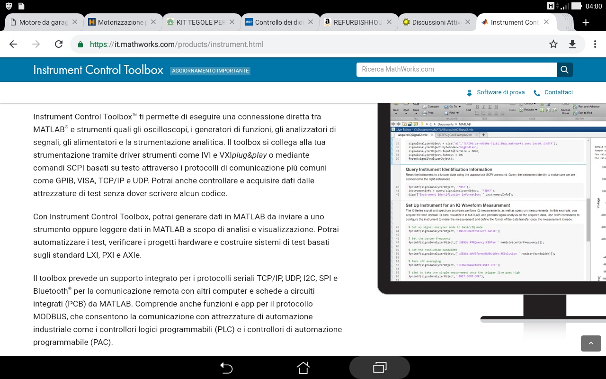Click the Instrument Control Toolbox title

[x=98, y=70]
